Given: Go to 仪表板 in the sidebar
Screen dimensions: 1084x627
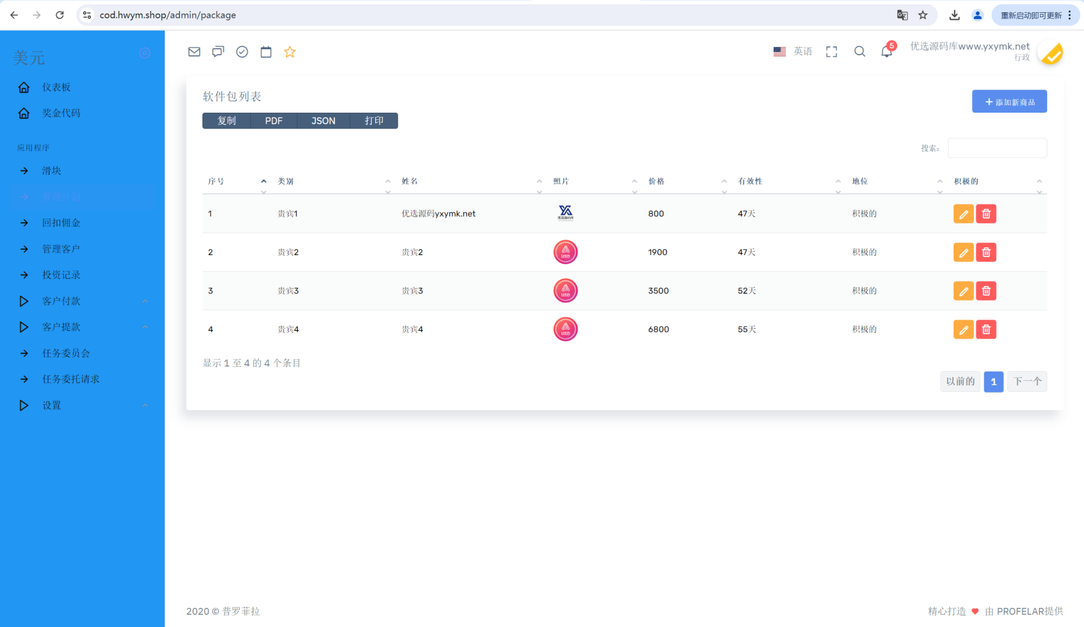Looking at the screenshot, I should pyautogui.click(x=56, y=88).
